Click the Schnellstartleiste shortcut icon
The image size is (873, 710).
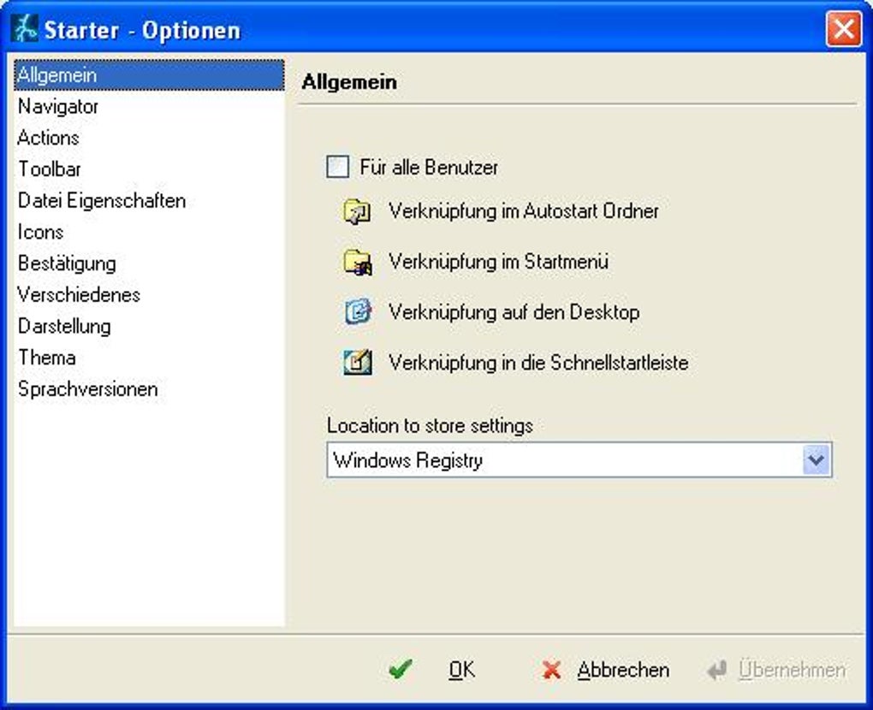coord(357,363)
